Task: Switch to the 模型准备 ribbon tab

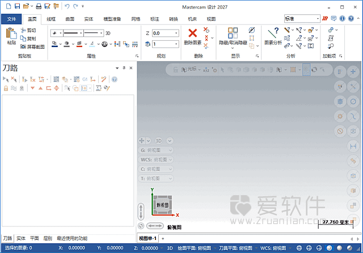Action: point(112,19)
